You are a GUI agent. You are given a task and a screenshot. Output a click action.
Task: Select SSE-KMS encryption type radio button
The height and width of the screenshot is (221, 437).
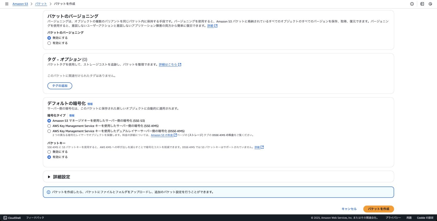click(x=49, y=126)
